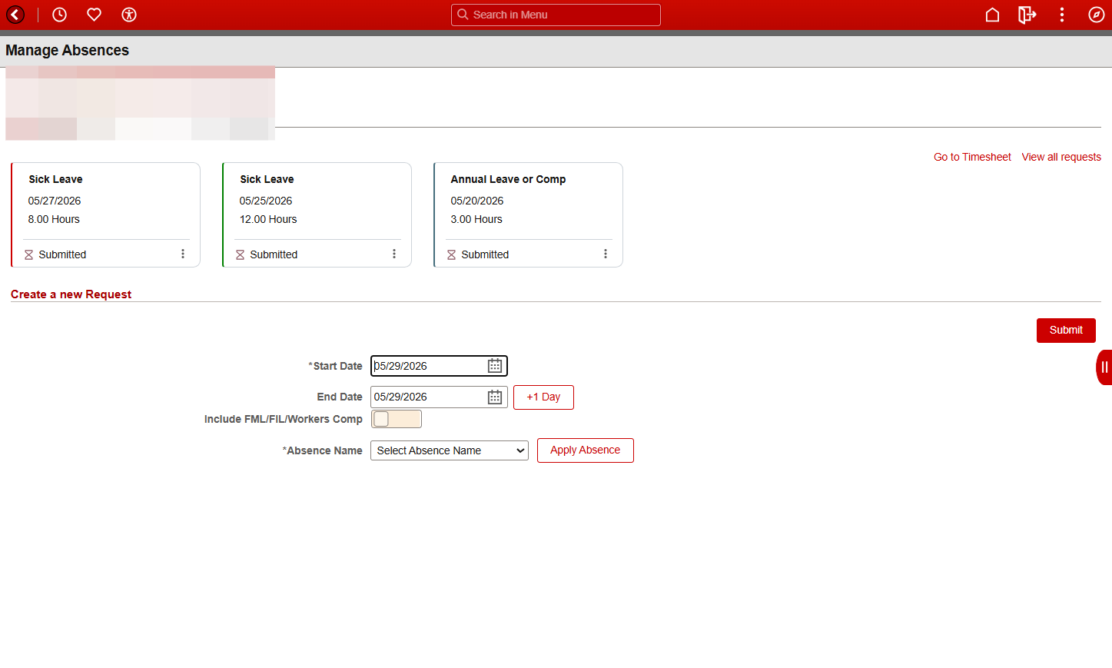Open the Select Absence Name dropdown
Viewport: 1112px width, 668px height.
(450, 450)
